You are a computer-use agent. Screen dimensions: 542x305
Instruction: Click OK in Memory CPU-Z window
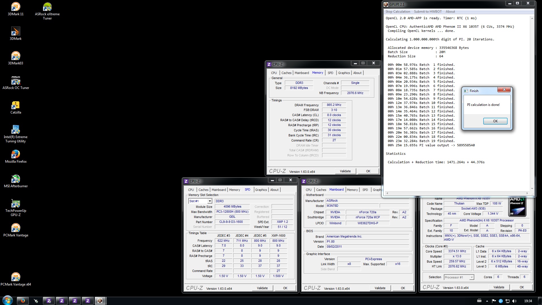click(368, 171)
